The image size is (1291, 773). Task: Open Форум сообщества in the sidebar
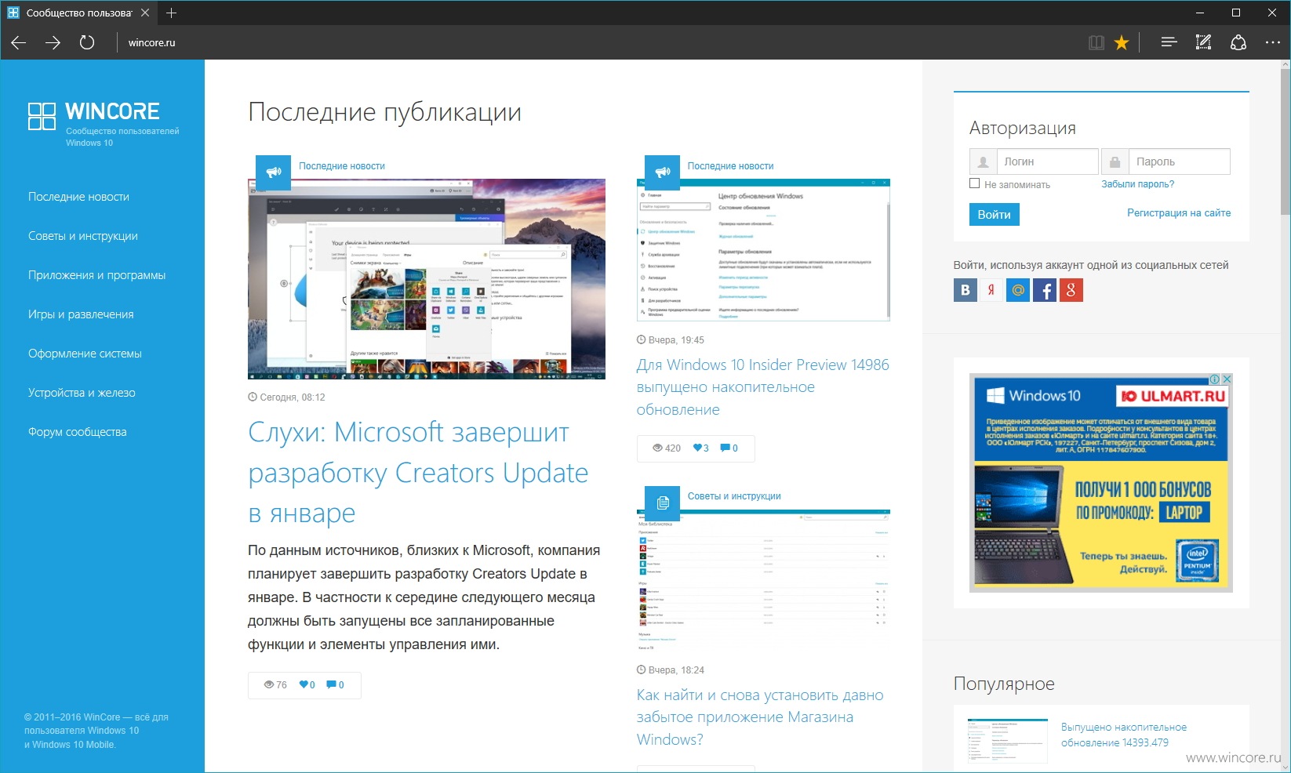point(77,432)
